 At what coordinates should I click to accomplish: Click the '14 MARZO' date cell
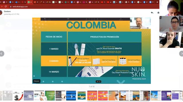pos(54,72)
